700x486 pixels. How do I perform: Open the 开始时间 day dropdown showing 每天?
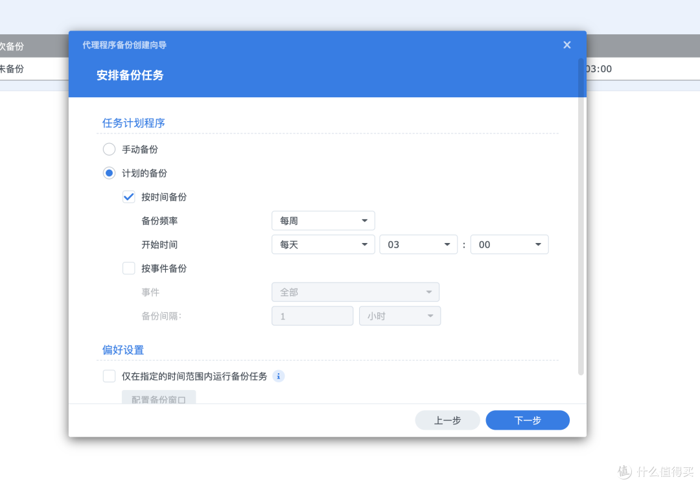(323, 244)
